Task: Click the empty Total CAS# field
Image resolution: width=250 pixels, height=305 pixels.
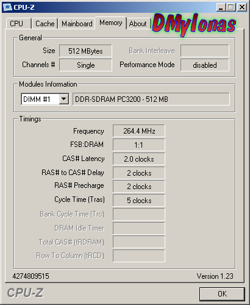Action: (x=139, y=242)
